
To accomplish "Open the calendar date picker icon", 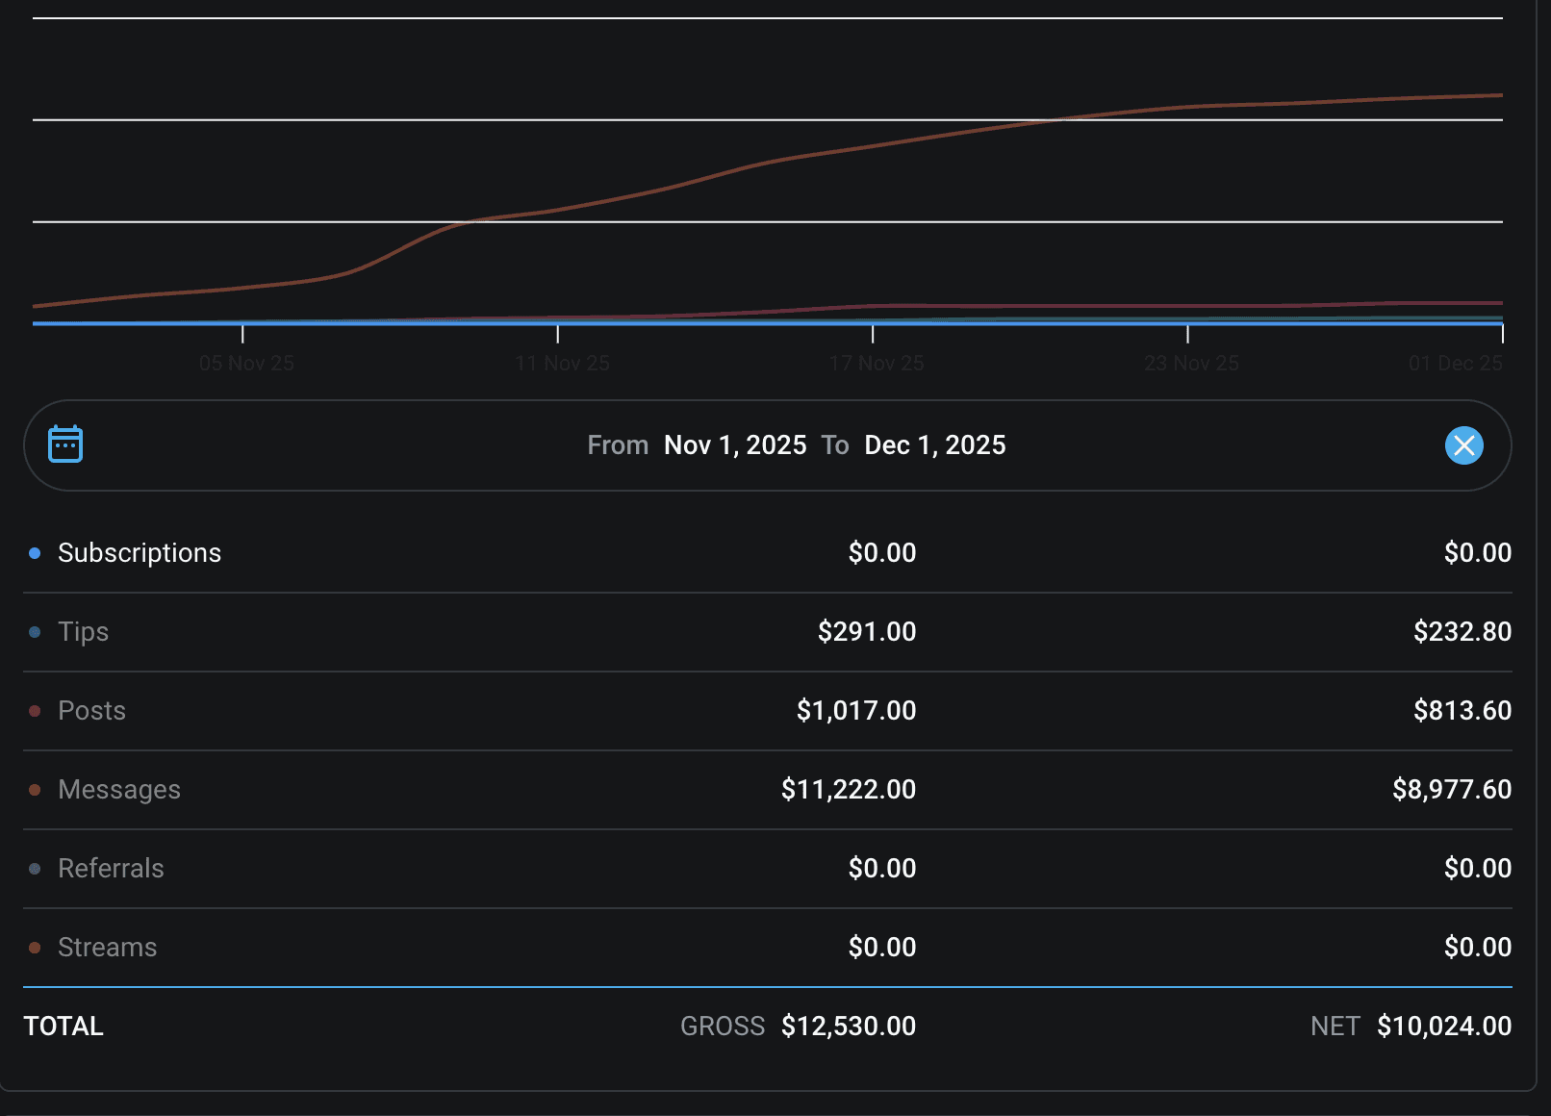I will tap(65, 444).
